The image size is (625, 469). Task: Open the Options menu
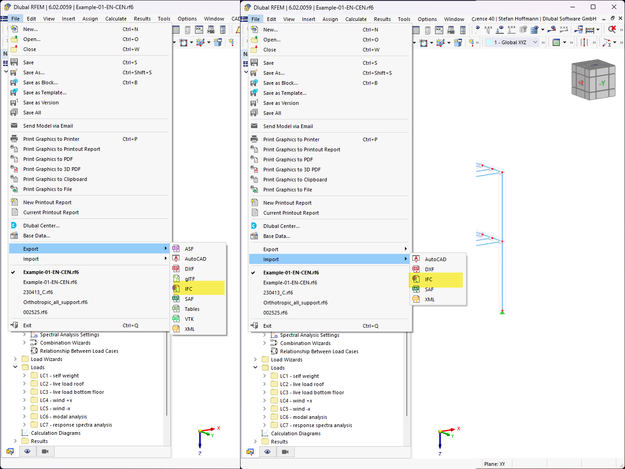click(187, 19)
